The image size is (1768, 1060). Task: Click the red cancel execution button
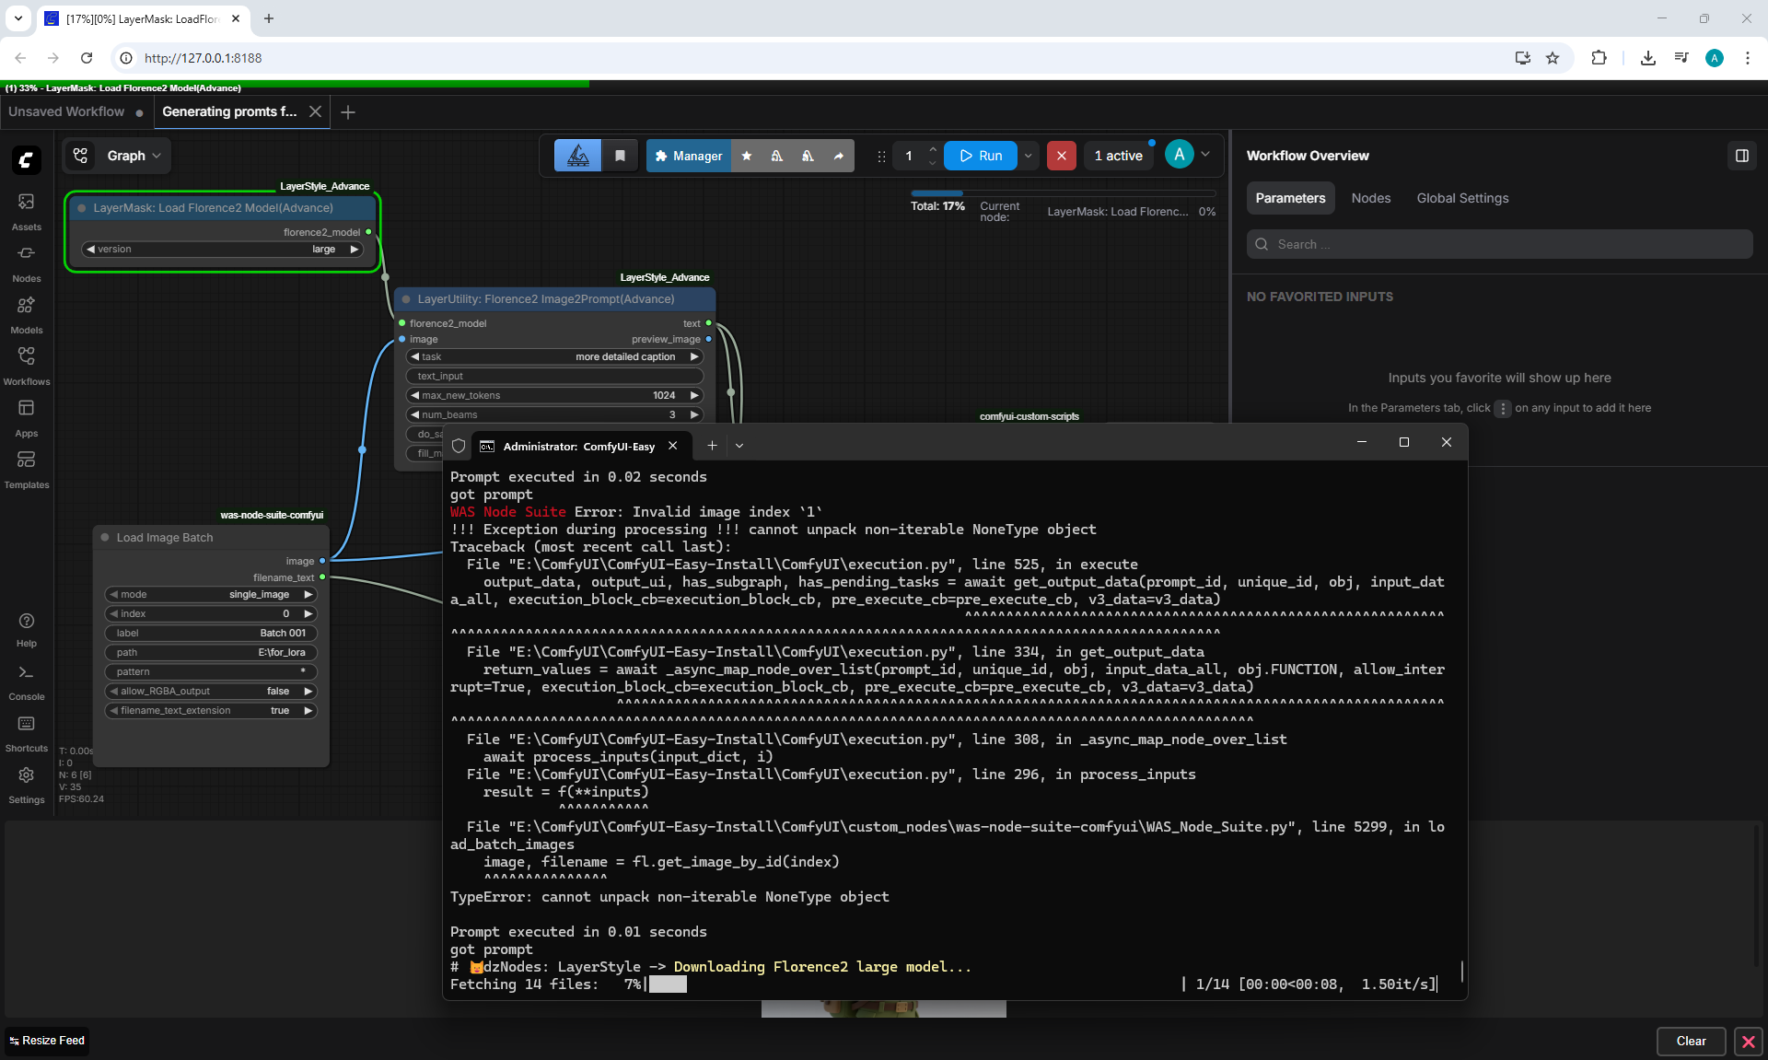pyautogui.click(x=1061, y=156)
